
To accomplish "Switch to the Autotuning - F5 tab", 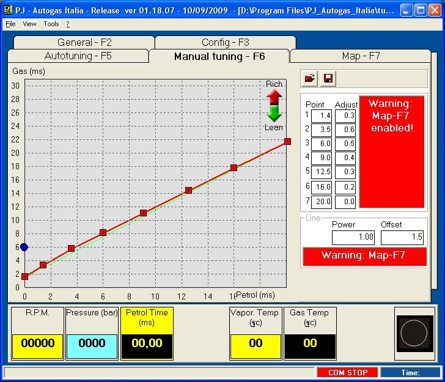I will pos(78,56).
